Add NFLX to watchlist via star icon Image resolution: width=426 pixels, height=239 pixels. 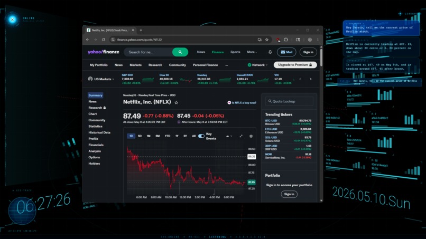(x=177, y=102)
